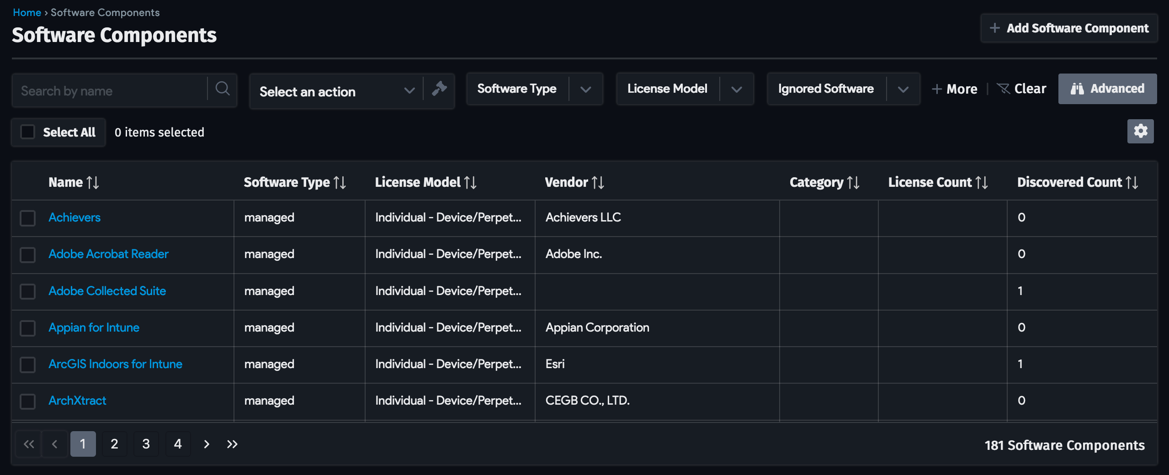The width and height of the screenshot is (1169, 475).
Task: Open the Select an action dropdown
Action: [337, 91]
